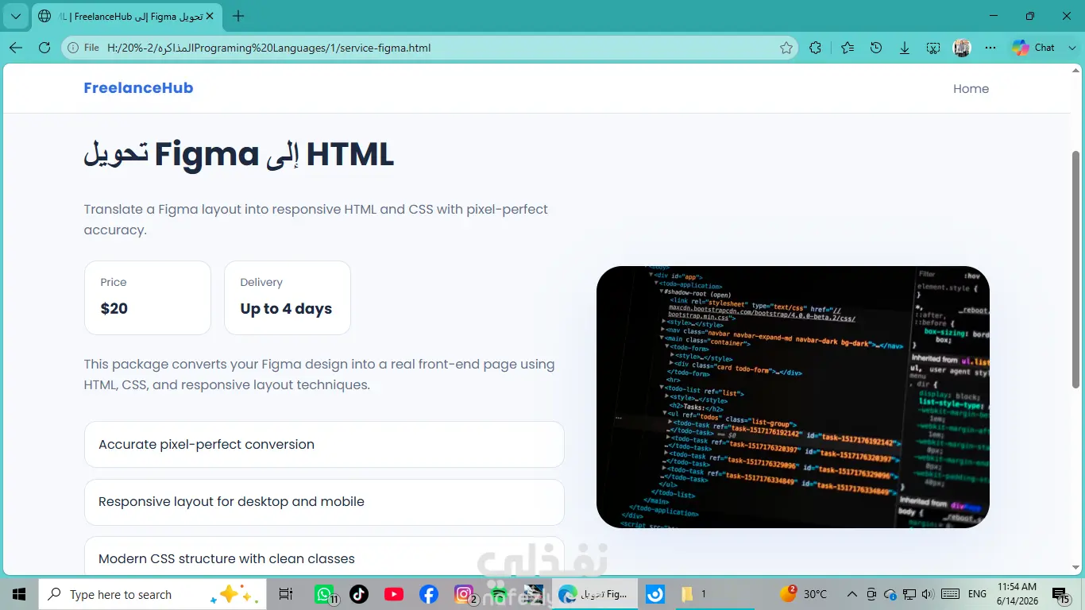Open Instagram from the taskbar

464,594
